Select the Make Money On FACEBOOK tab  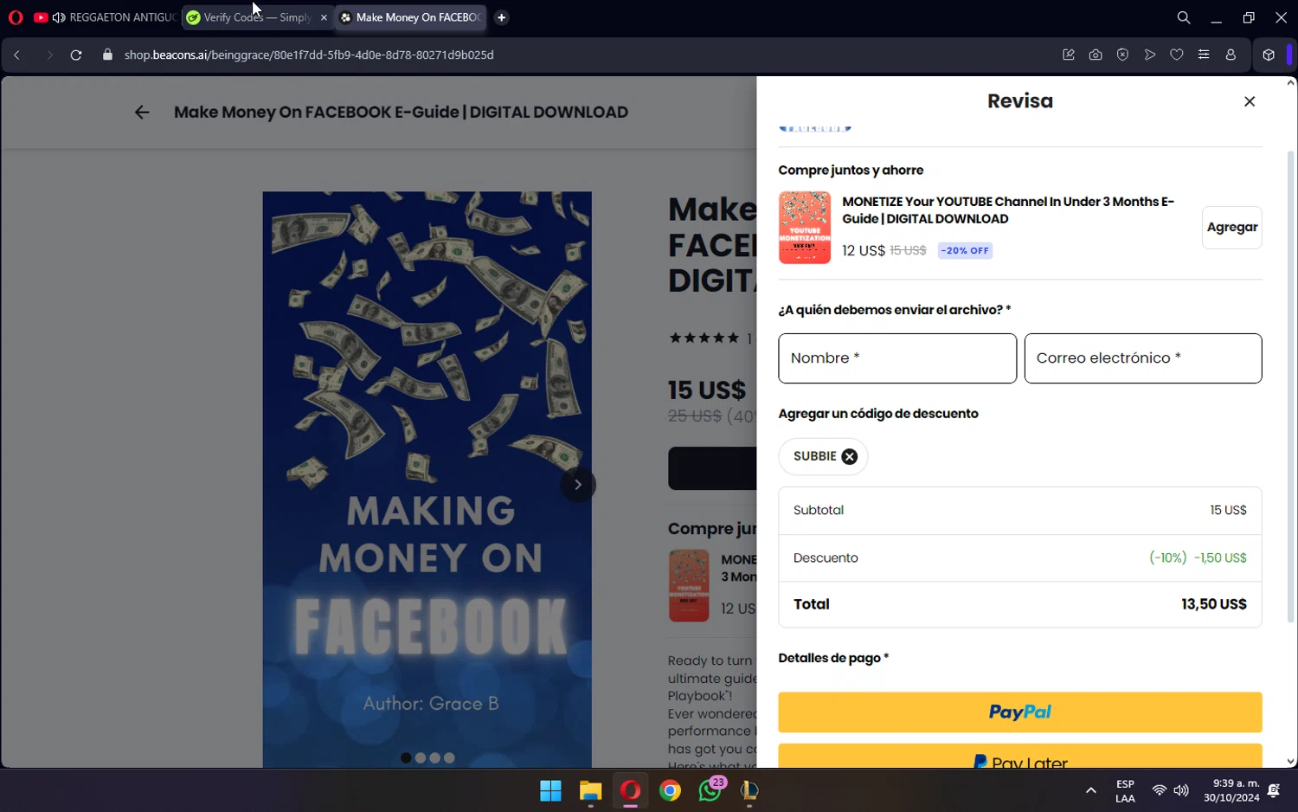tap(411, 17)
